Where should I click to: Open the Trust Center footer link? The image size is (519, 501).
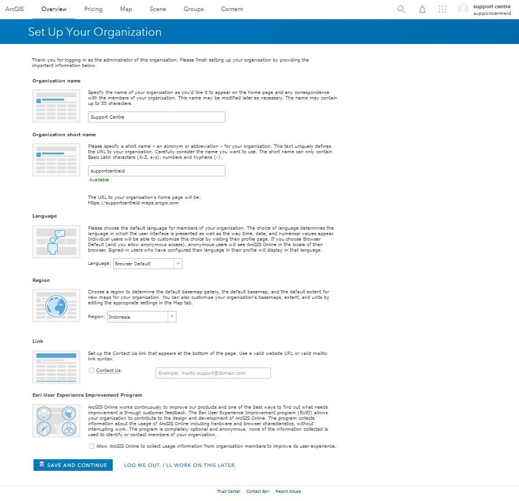point(229,492)
